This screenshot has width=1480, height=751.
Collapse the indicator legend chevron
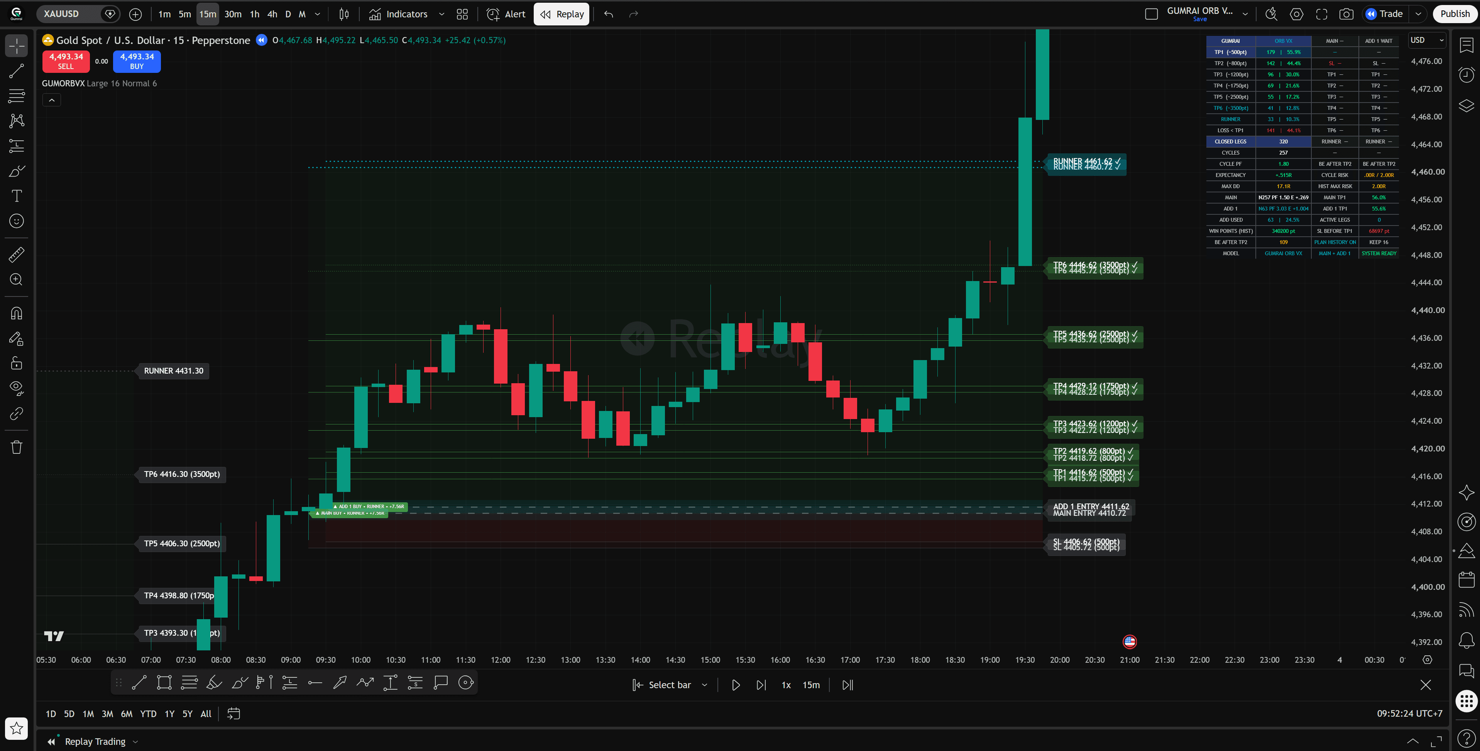(51, 100)
